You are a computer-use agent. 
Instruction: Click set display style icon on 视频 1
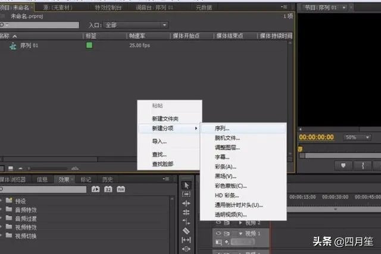[218, 242]
